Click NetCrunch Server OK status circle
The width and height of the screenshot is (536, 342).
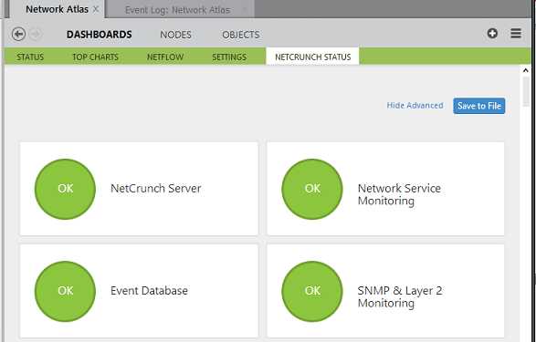66,189
